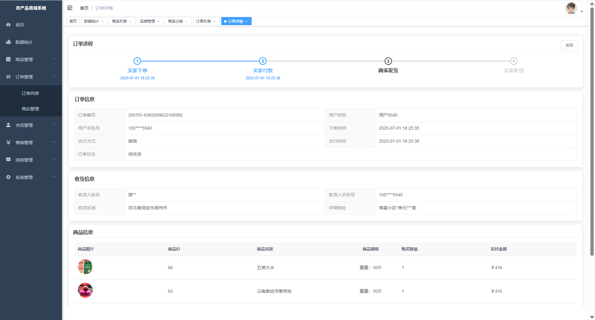This screenshot has height=320, width=595.
Task: Close the 商品分类 tab
Action: (x=186, y=21)
